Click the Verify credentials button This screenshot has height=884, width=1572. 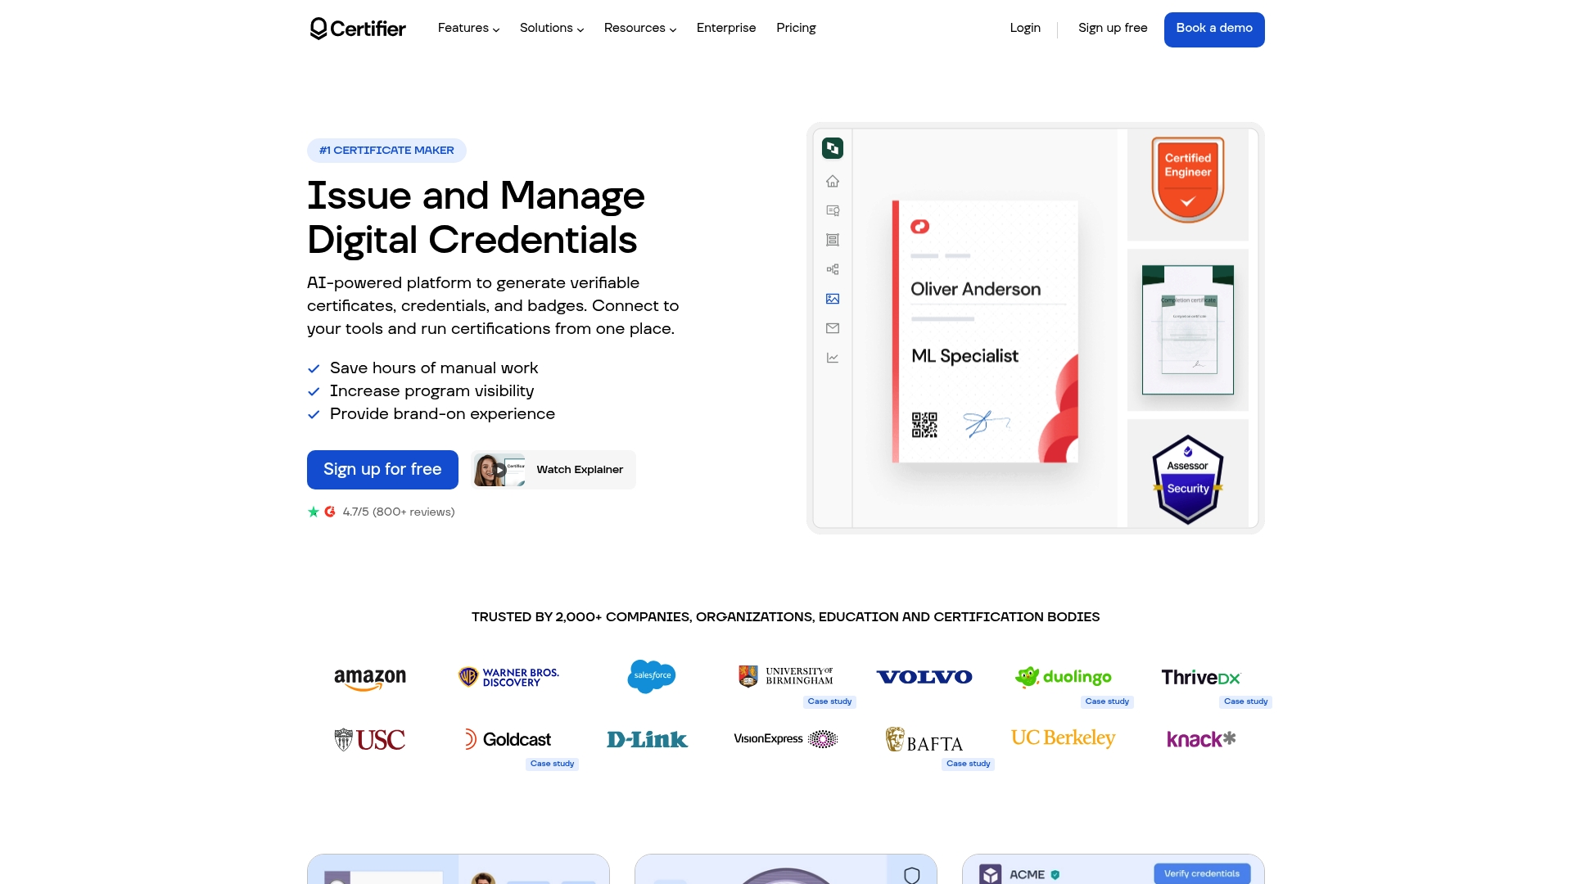tap(1202, 873)
